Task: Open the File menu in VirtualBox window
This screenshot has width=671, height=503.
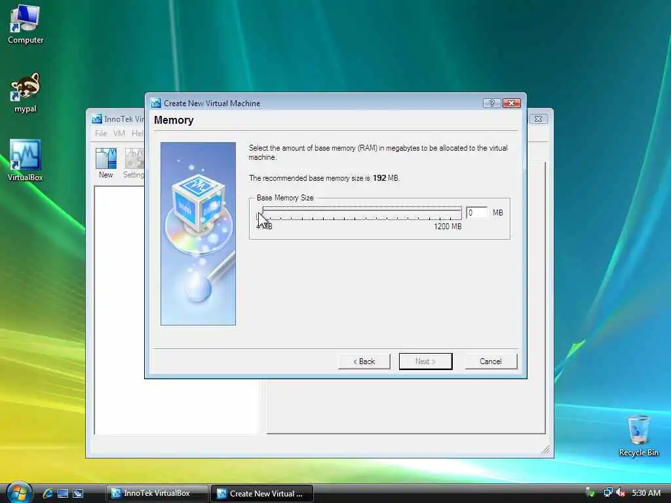Action: tap(101, 134)
